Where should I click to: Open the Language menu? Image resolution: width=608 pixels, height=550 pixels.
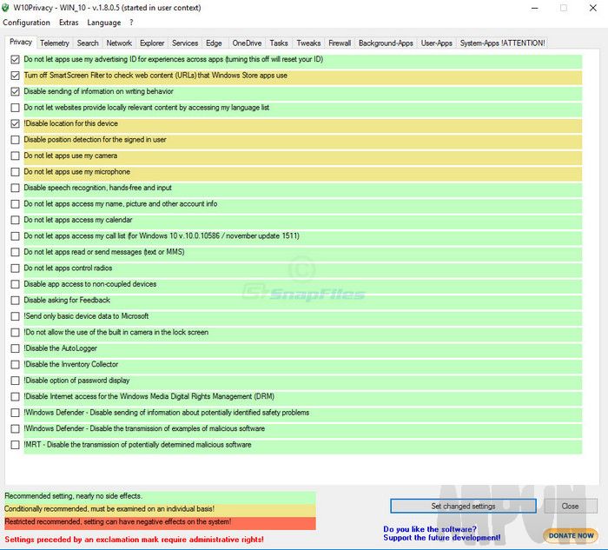104,23
